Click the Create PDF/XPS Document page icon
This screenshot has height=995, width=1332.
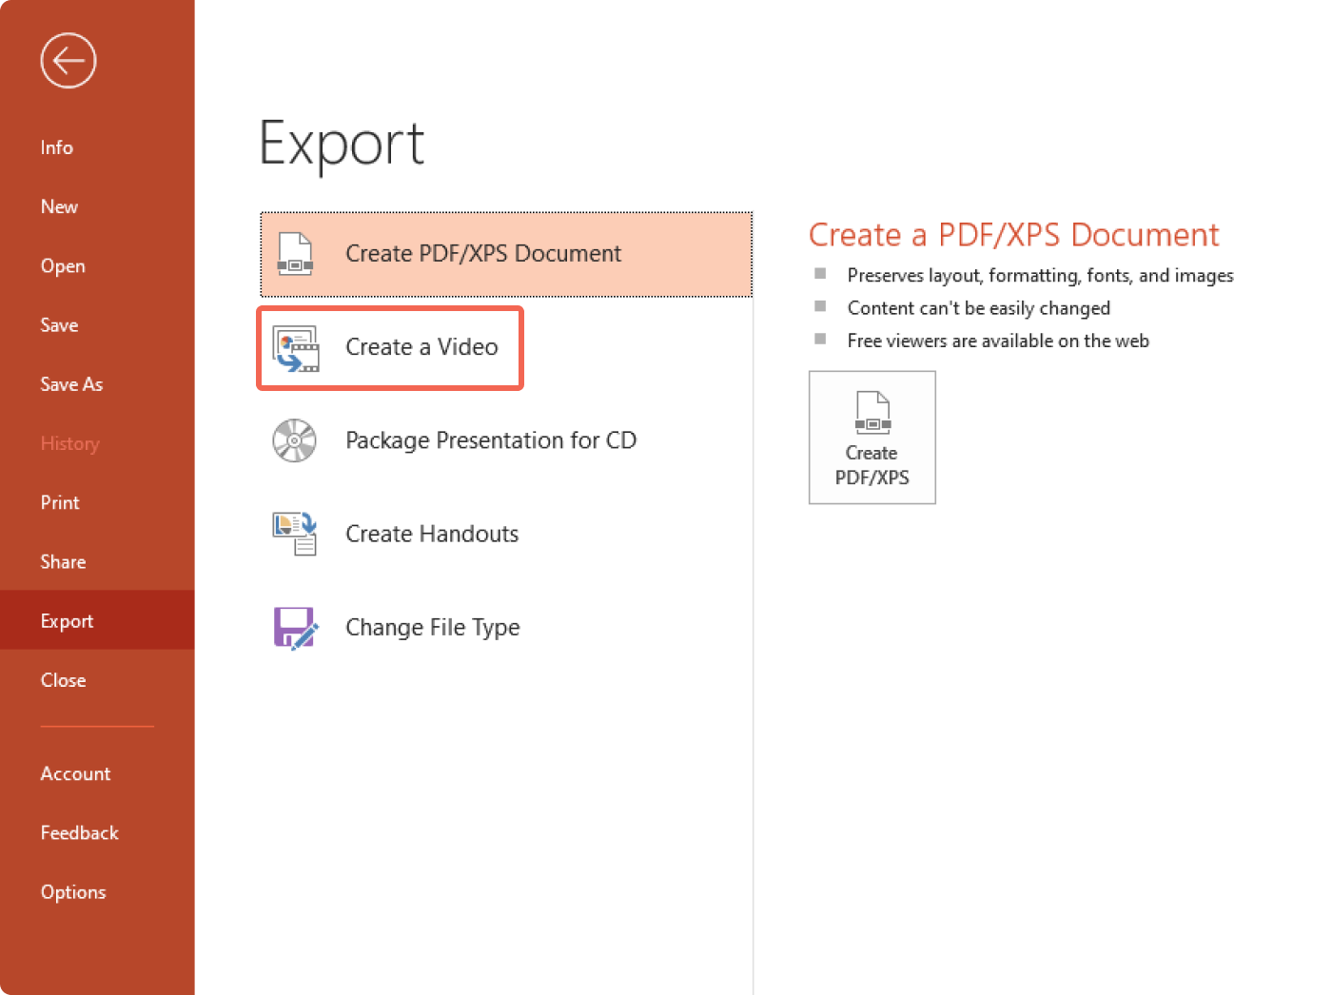295,254
